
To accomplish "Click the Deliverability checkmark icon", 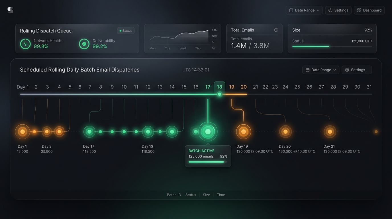I will (84, 44).
